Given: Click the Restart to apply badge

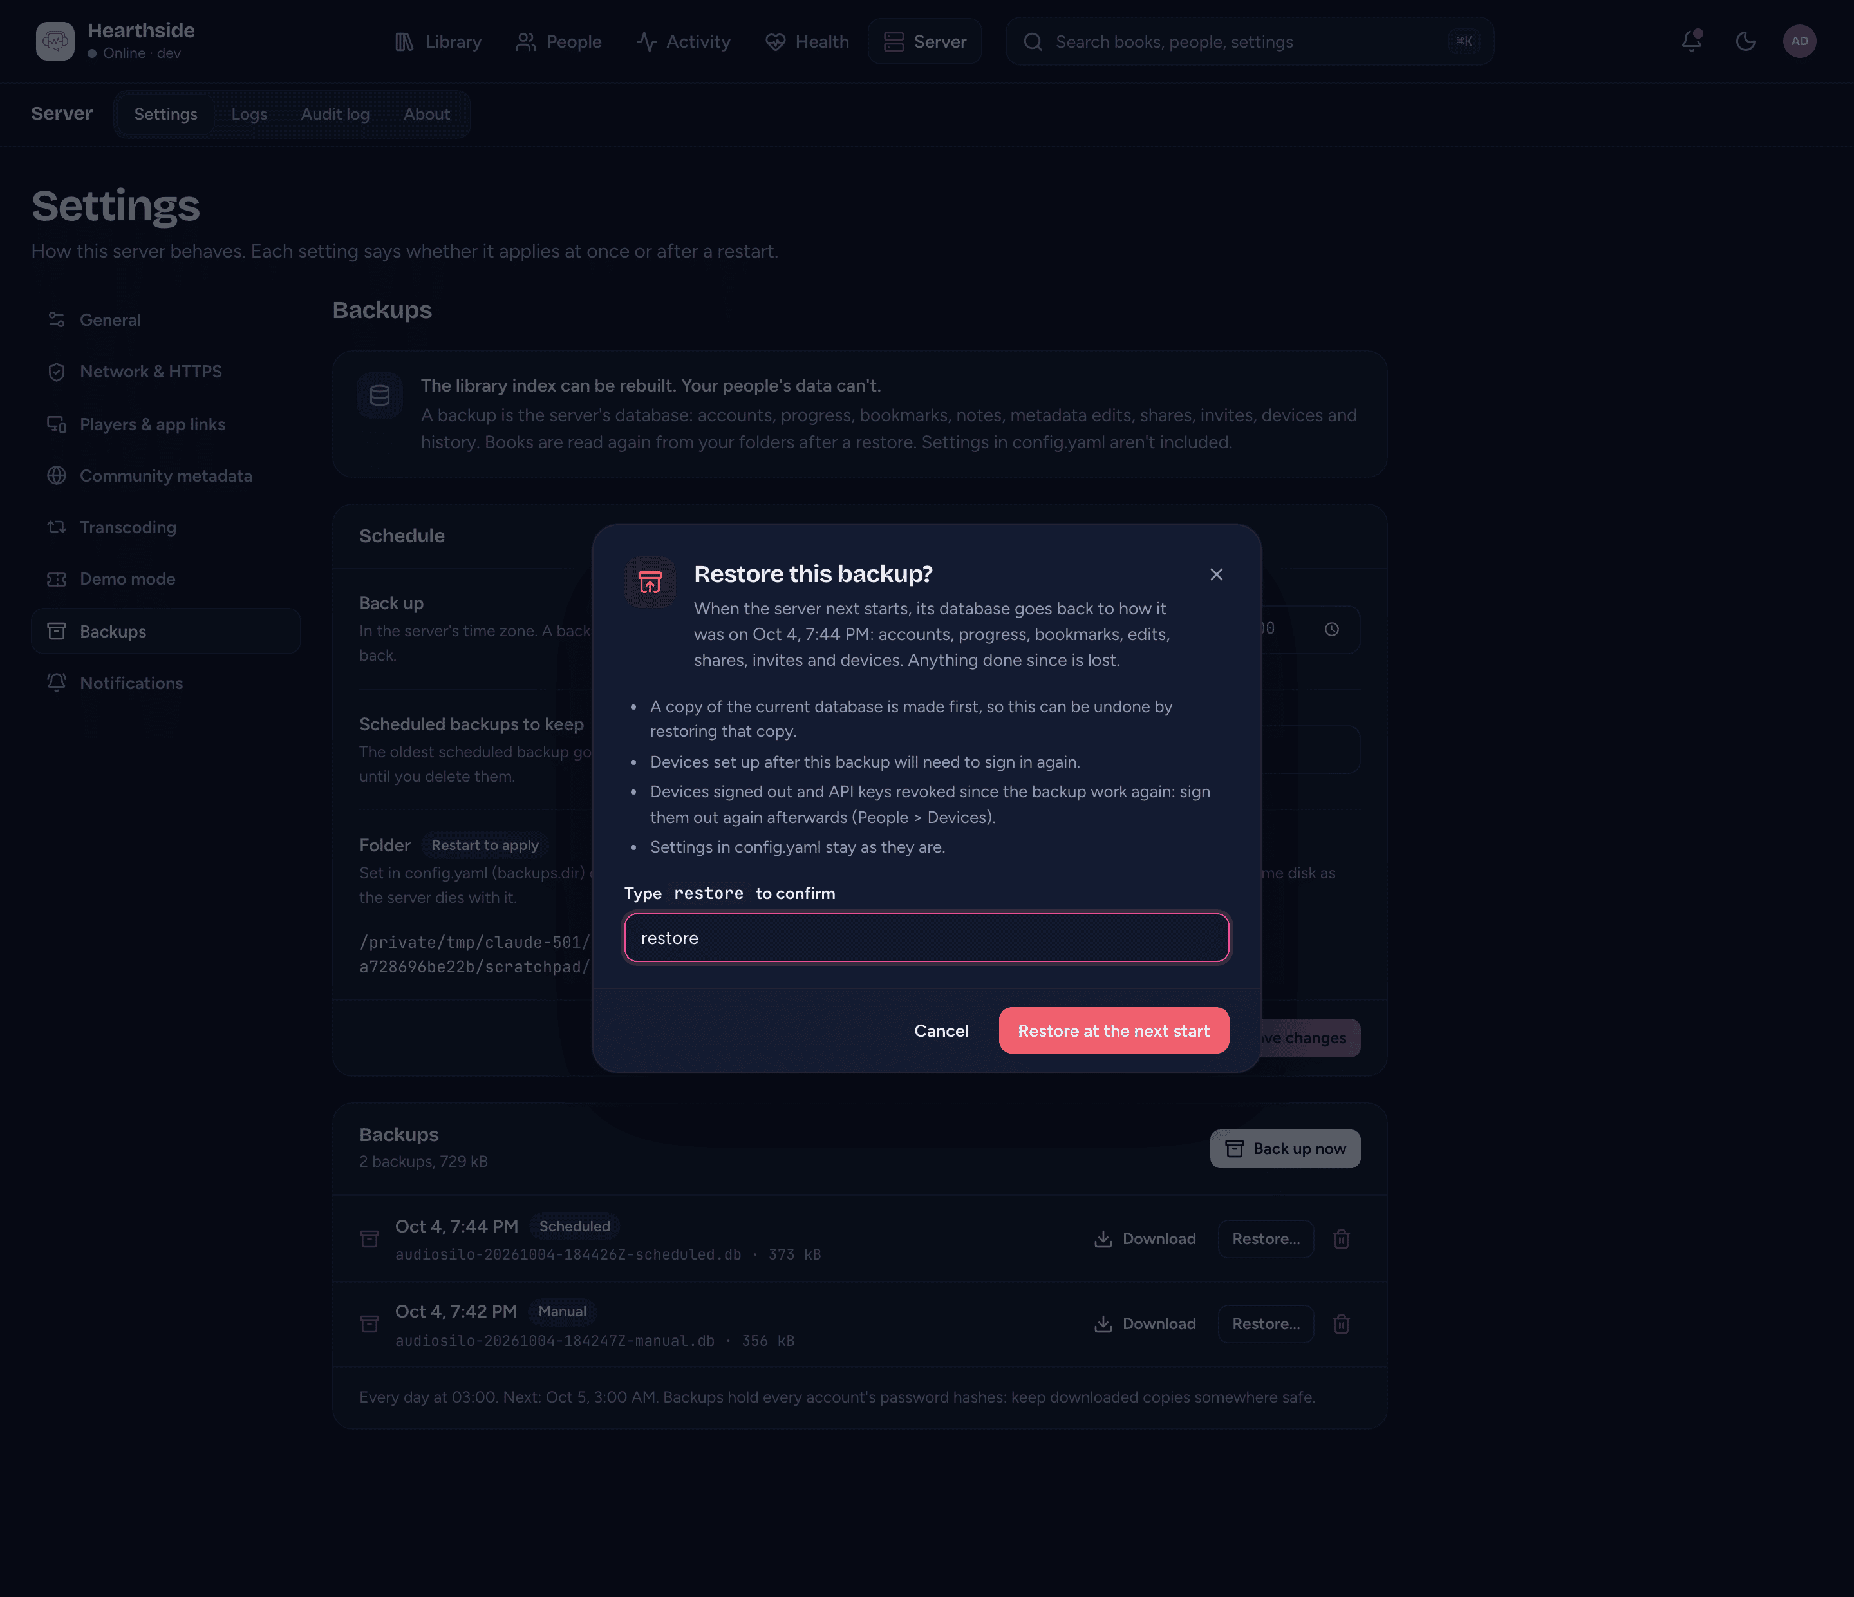Looking at the screenshot, I should click(485, 845).
